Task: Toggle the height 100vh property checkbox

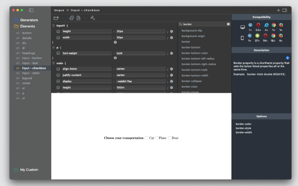Action: [x=58, y=88]
